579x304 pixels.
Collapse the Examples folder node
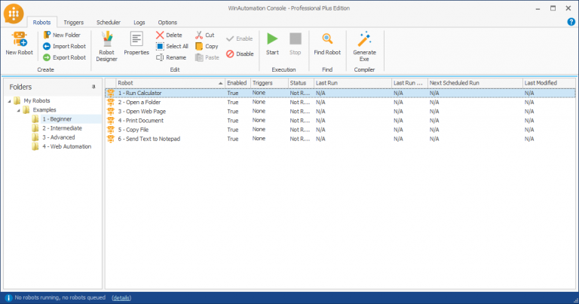[x=18, y=110]
